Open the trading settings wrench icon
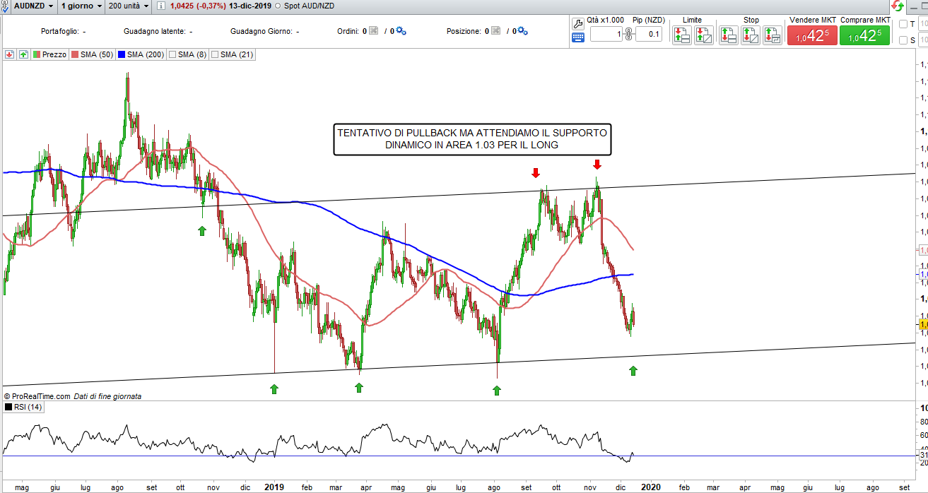The width and height of the screenshot is (928, 493). point(578,24)
